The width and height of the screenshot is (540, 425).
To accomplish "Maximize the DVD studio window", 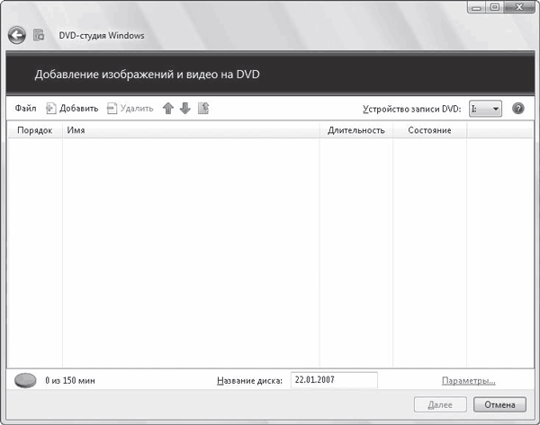I will 494,7.
